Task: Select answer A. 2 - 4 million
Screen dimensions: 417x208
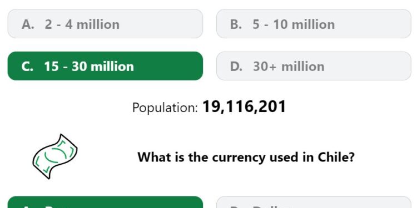Action: pos(105,24)
